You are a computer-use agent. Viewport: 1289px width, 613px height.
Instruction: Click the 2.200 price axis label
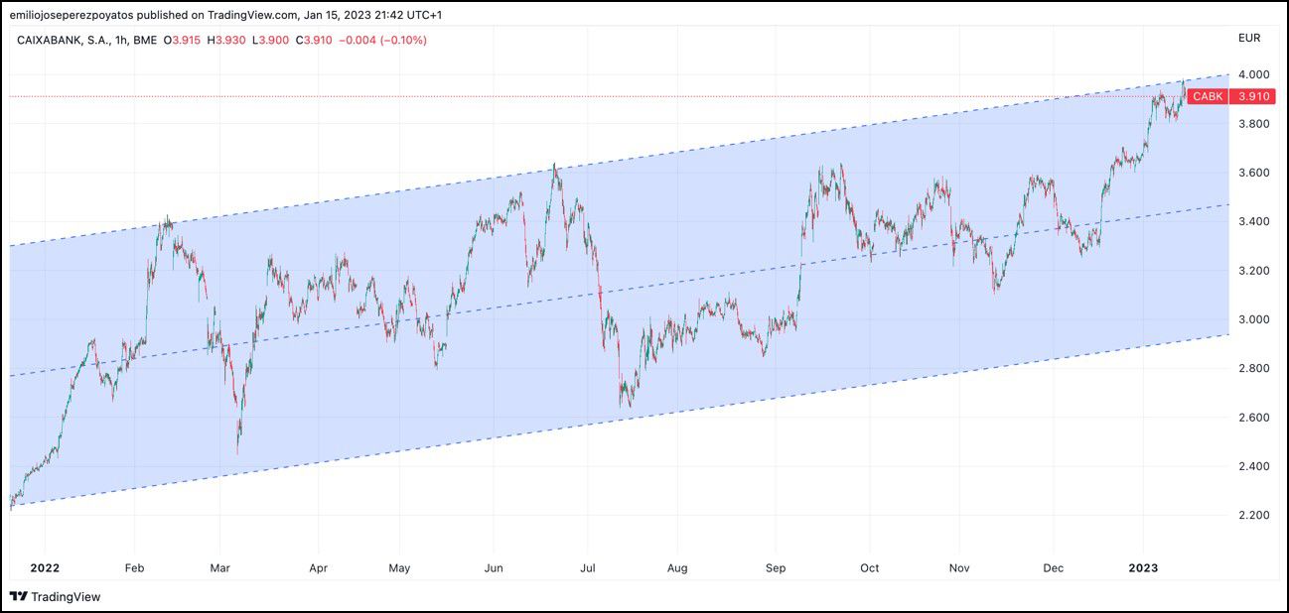(x=1251, y=515)
